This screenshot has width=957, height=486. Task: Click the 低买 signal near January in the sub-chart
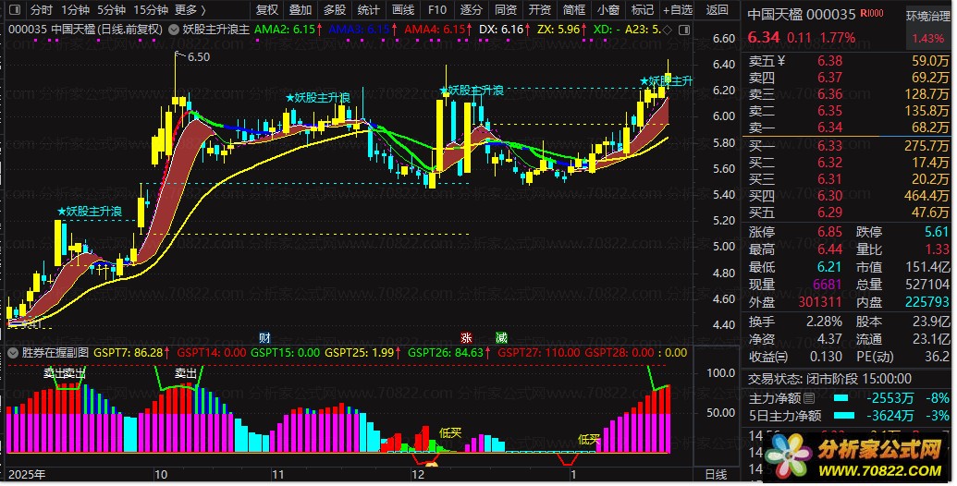[589, 439]
